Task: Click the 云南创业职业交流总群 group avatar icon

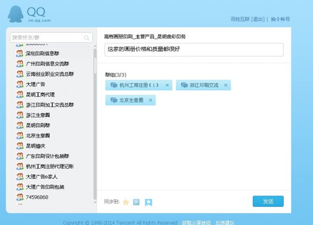Action: point(20,74)
